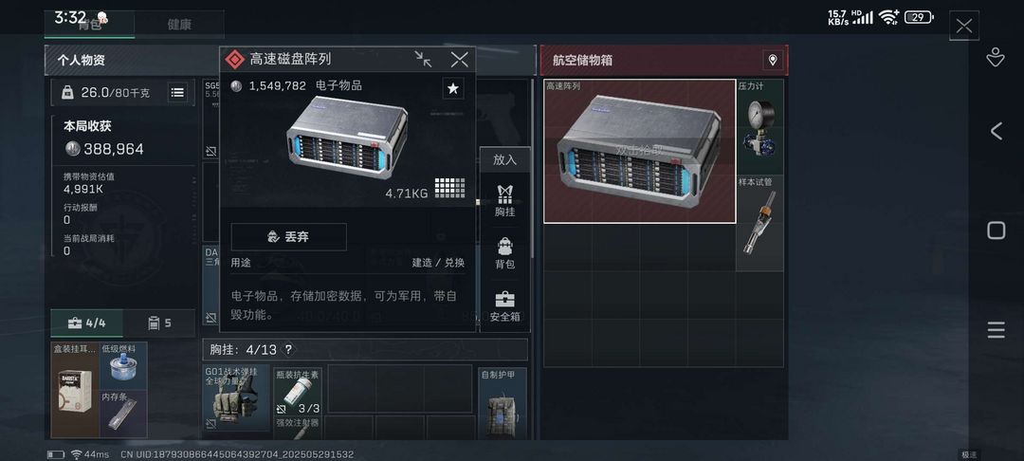The height and width of the screenshot is (461, 1024).
Task: Select the G01 tactical chest rig item
Action: point(236,398)
